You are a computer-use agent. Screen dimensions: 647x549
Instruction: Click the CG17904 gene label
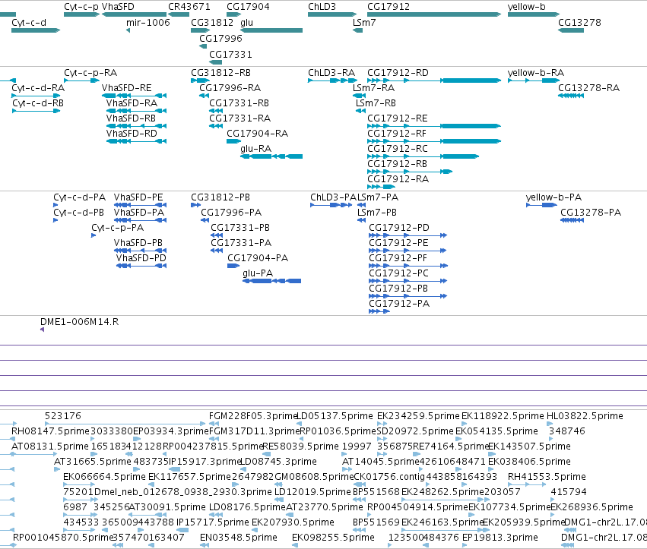coord(248,7)
